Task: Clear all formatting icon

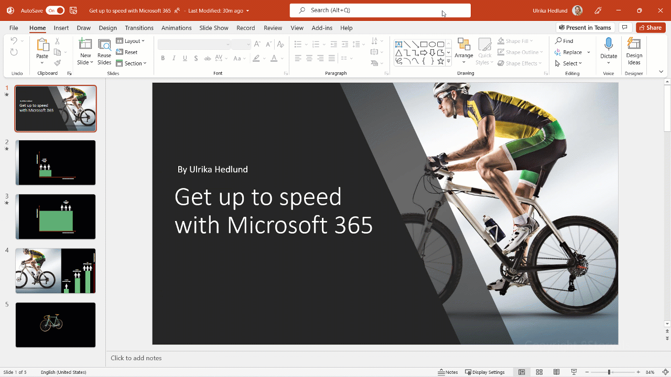Action: click(x=280, y=45)
